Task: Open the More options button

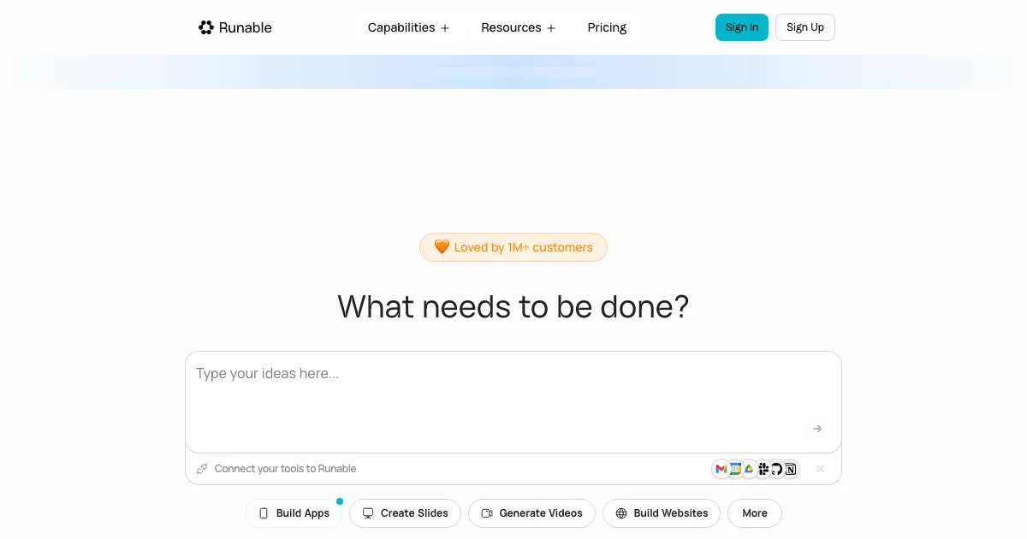Action: click(755, 513)
